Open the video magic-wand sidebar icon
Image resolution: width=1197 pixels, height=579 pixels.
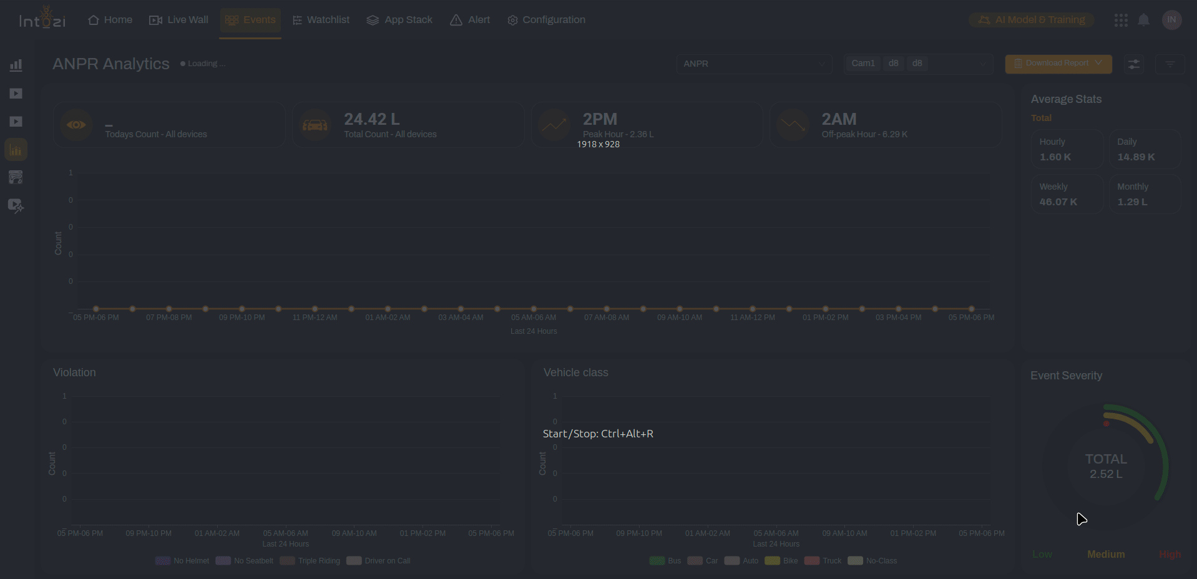pos(16,205)
